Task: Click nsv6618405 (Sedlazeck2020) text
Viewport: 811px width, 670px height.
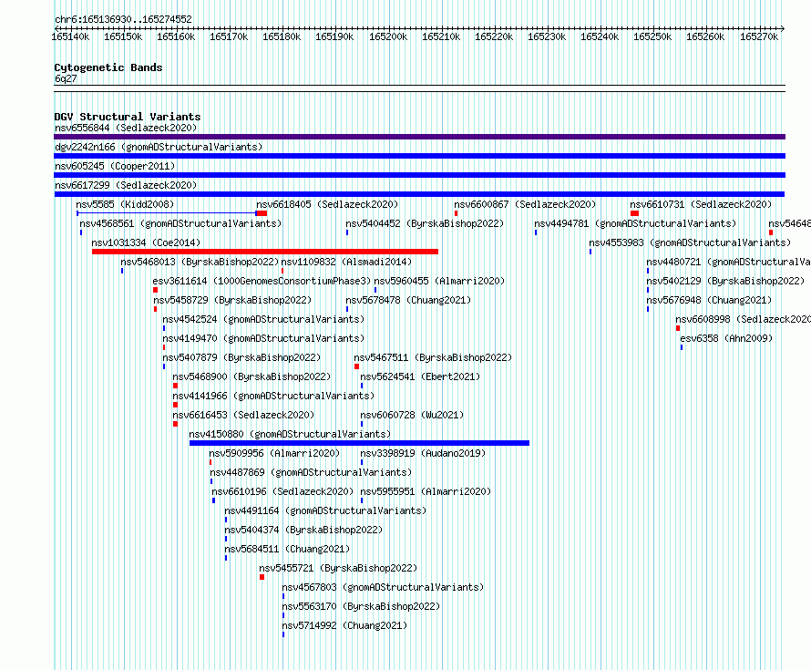Action: coord(327,204)
